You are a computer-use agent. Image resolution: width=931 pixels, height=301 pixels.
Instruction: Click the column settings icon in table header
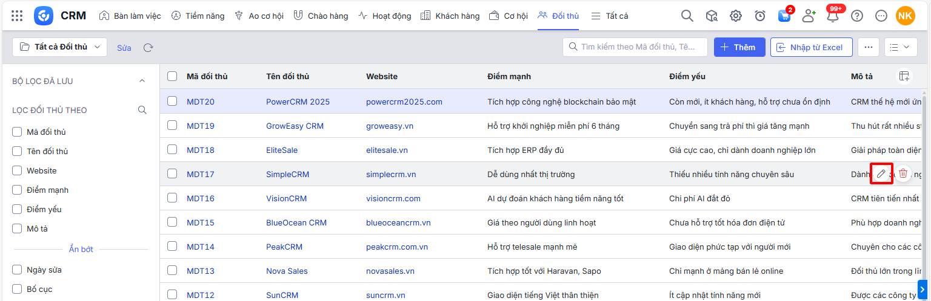pos(904,76)
